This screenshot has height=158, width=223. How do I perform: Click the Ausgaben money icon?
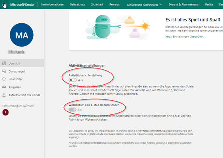coord(4,87)
